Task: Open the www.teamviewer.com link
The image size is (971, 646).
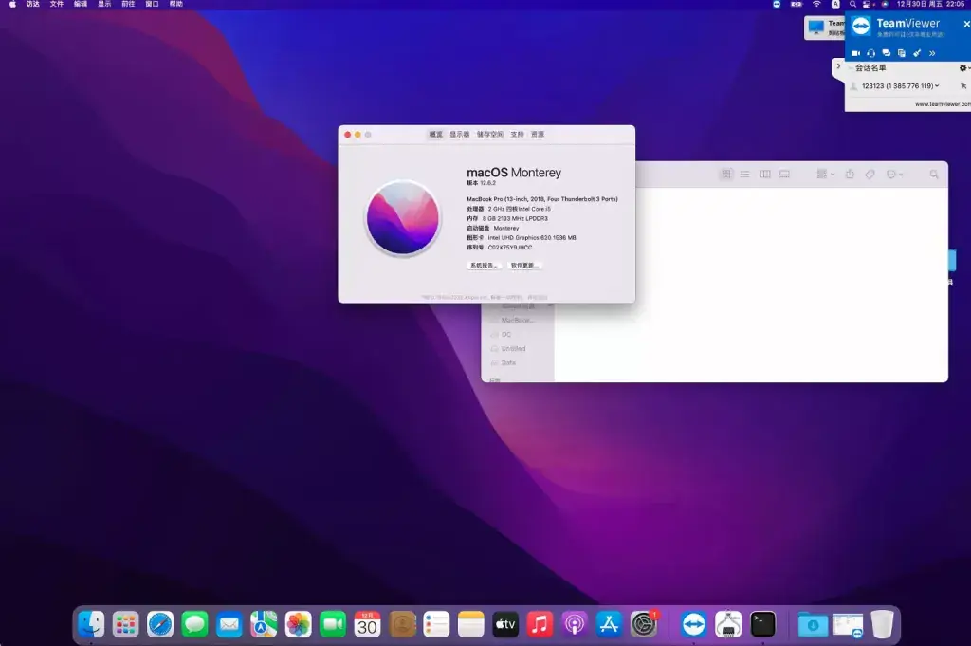Action: (x=943, y=104)
